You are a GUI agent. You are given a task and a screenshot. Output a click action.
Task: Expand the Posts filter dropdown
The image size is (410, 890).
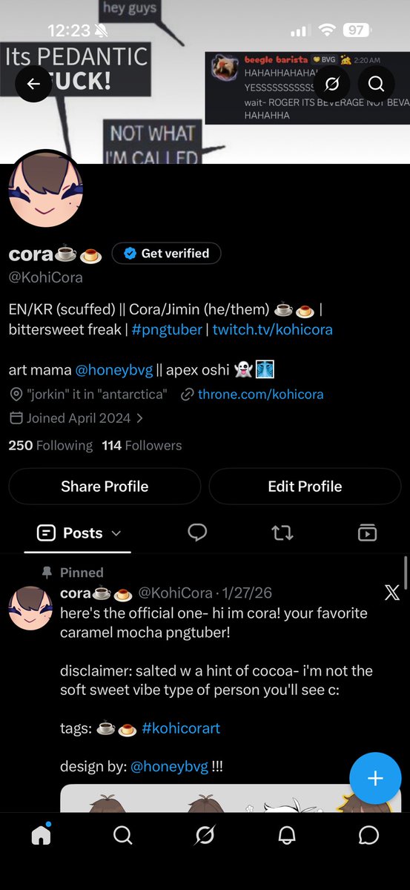tap(116, 533)
